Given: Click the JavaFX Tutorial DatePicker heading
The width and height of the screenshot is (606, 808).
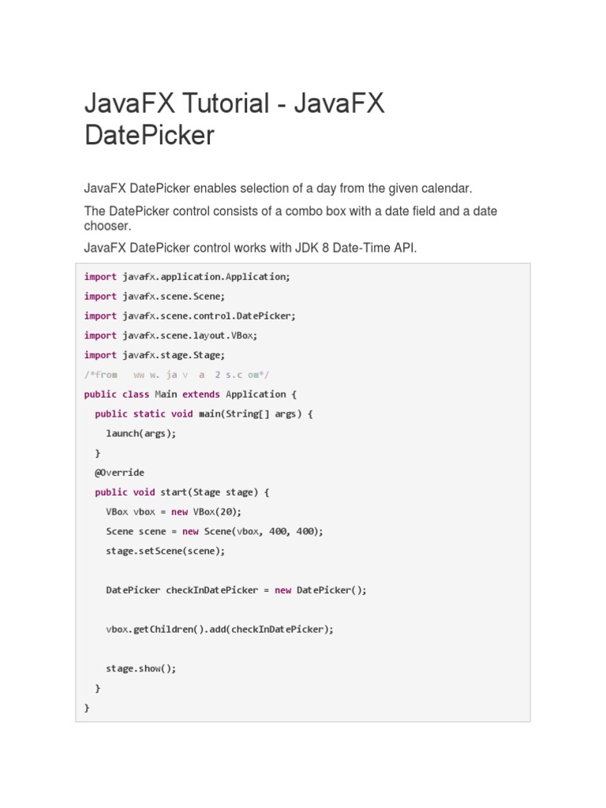Looking at the screenshot, I should [234, 118].
